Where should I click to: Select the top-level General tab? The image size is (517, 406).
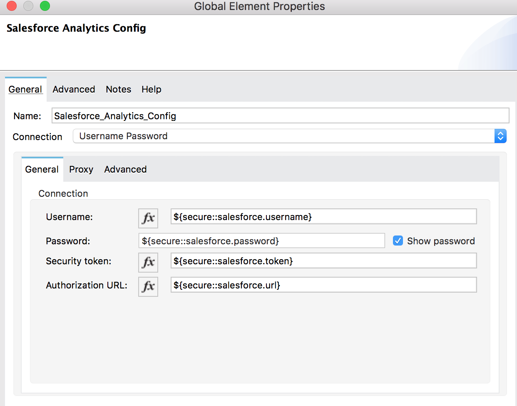pos(25,89)
